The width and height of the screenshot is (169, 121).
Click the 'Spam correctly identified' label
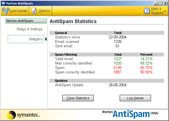(x=75, y=72)
